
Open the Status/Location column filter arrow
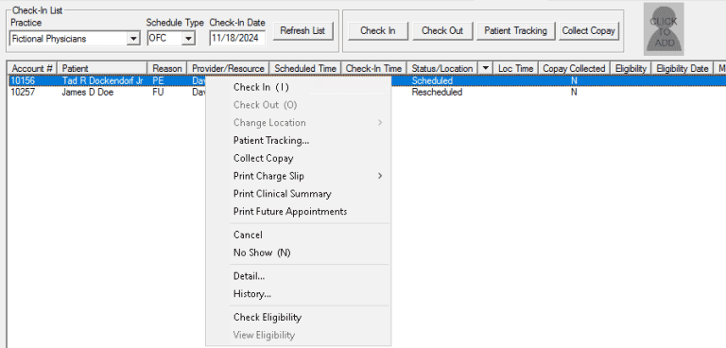pyautogui.click(x=485, y=68)
